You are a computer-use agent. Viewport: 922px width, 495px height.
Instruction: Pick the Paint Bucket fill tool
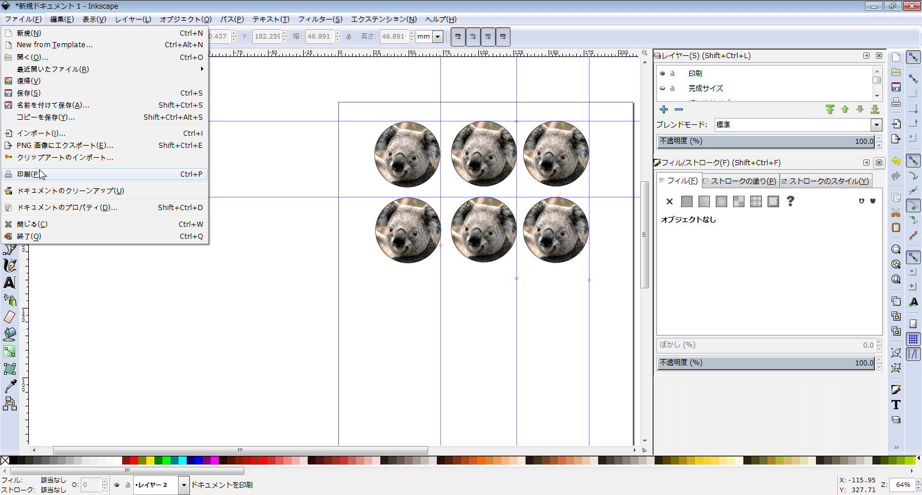tap(9, 334)
